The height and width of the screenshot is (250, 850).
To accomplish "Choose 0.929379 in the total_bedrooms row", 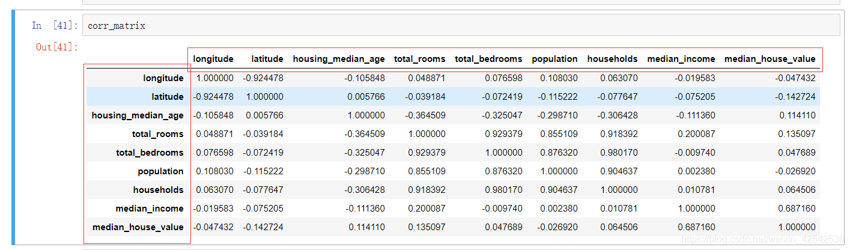I will (x=427, y=153).
